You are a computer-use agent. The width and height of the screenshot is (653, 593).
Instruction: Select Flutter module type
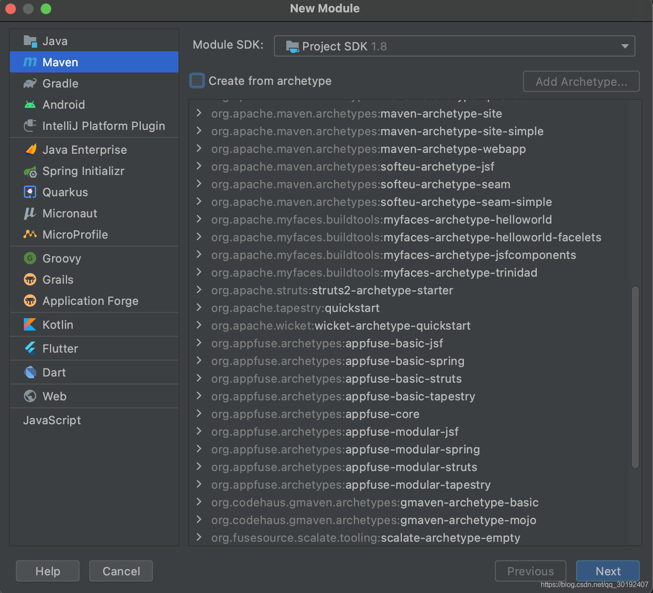94,349
